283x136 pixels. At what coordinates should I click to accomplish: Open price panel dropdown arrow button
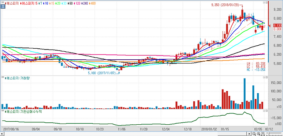click(x=264, y=3)
